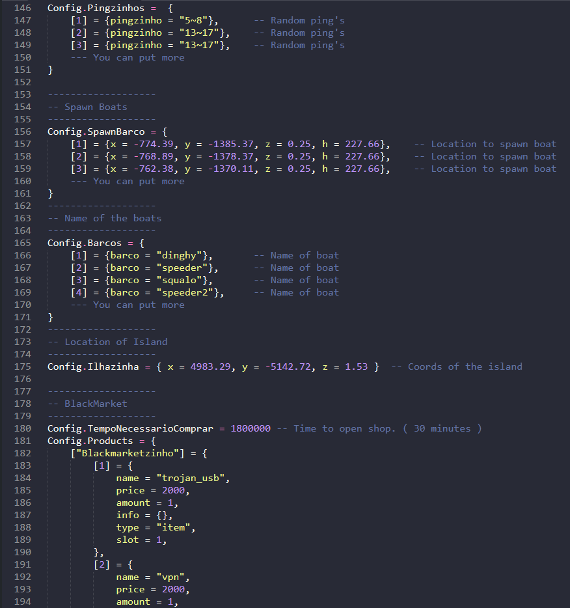The height and width of the screenshot is (608, 570).
Task: Click the "Blackmarketzinho" key string
Action: [x=127, y=453]
